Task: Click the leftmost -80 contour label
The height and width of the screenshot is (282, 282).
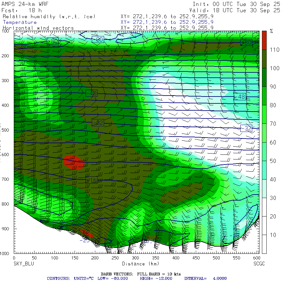Action: coord(53,41)
